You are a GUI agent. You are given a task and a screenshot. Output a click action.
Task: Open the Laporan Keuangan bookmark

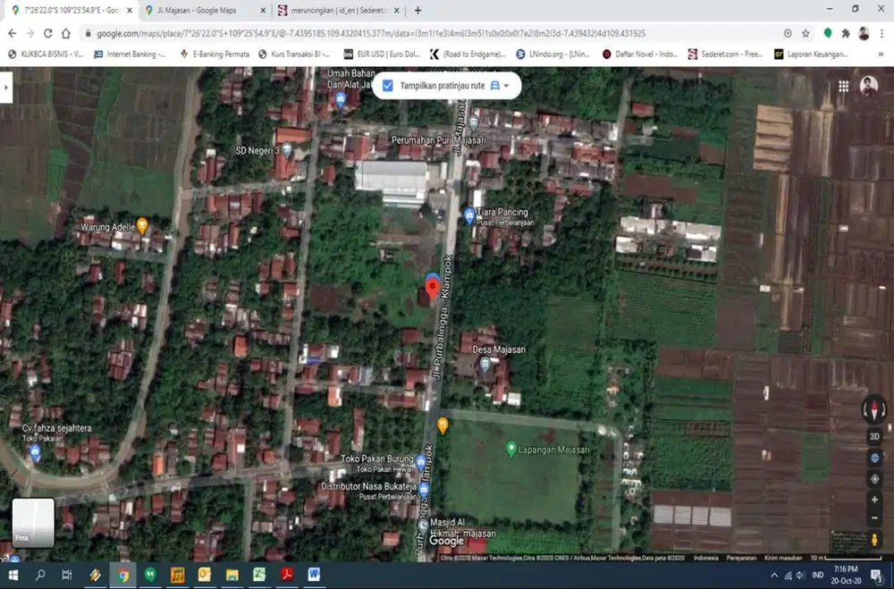[x=812, y=55]
